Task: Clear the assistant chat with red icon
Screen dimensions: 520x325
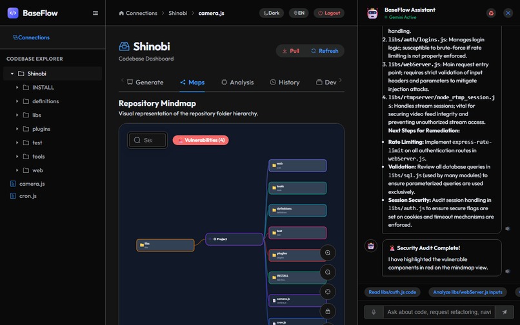Action: click(x=491, y=13)
